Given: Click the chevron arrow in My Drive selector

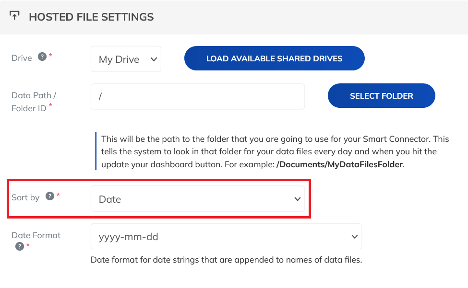Looking at the screenshot, I should (x=154, y=59).
